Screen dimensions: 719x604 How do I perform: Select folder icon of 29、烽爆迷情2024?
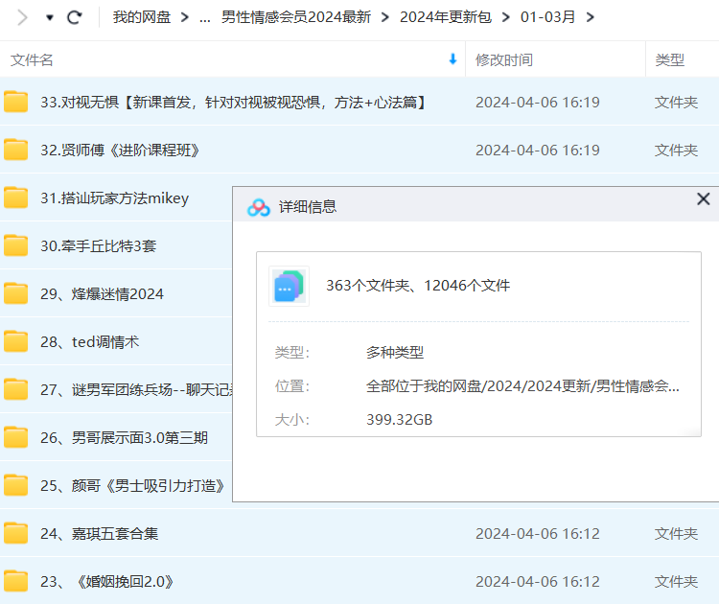point(15,293)
